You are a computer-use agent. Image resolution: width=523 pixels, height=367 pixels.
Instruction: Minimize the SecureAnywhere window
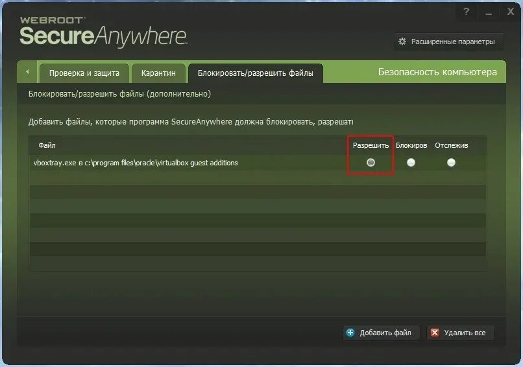tap(489, 12)
